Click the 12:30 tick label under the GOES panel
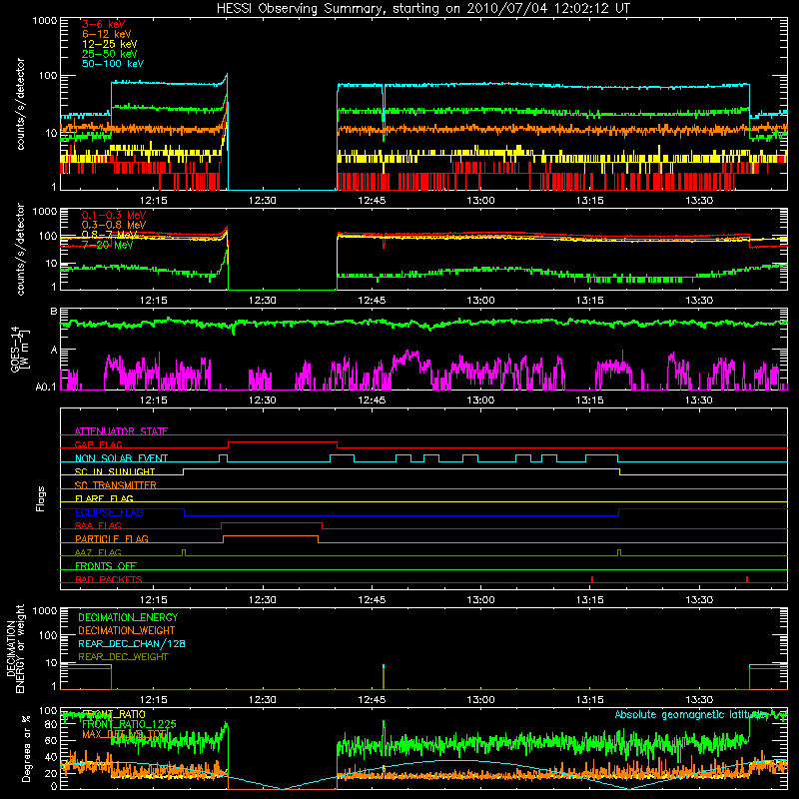The image size is (799, 799). point(263,400)
